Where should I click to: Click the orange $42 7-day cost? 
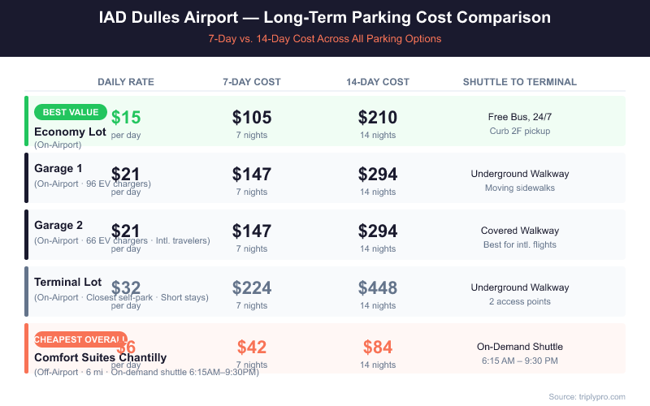[252, 347]
